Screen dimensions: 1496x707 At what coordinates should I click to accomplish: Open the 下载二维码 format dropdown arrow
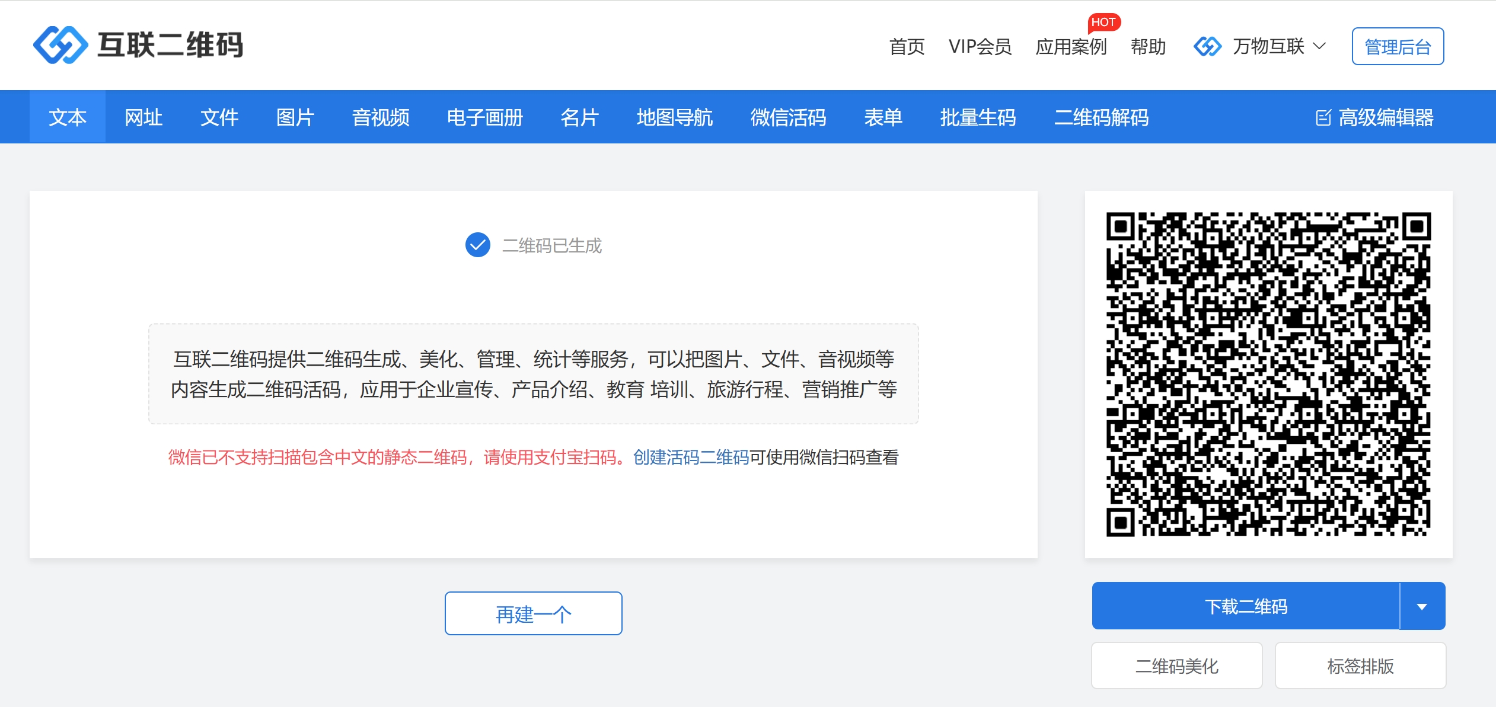[1422, 606]
